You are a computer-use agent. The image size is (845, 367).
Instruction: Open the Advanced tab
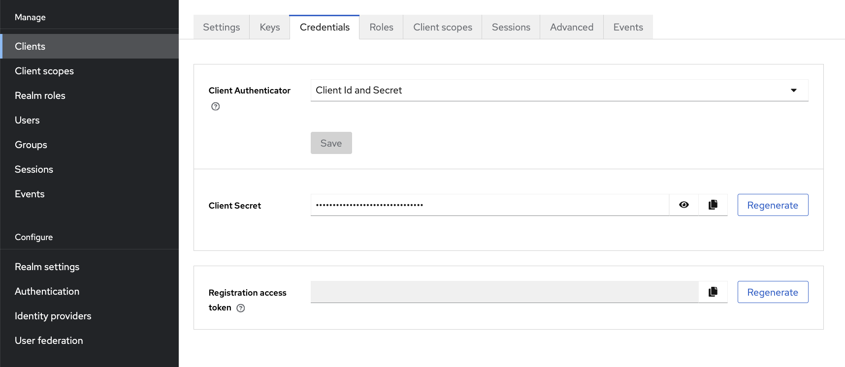click(572, 27)
